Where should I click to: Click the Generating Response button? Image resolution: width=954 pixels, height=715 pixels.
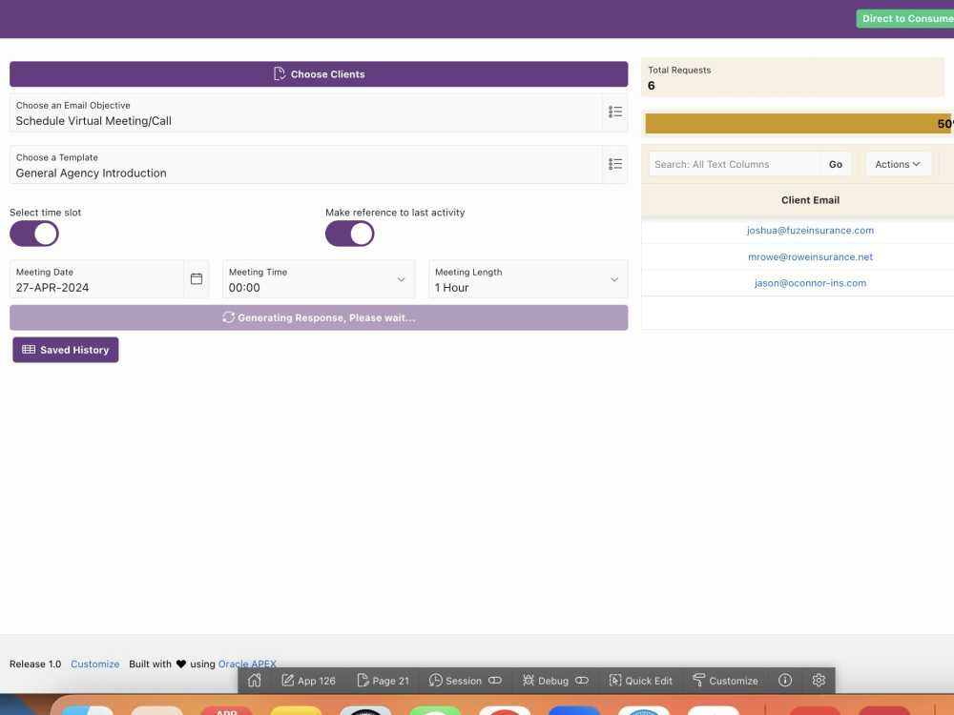tap(319, 317)
